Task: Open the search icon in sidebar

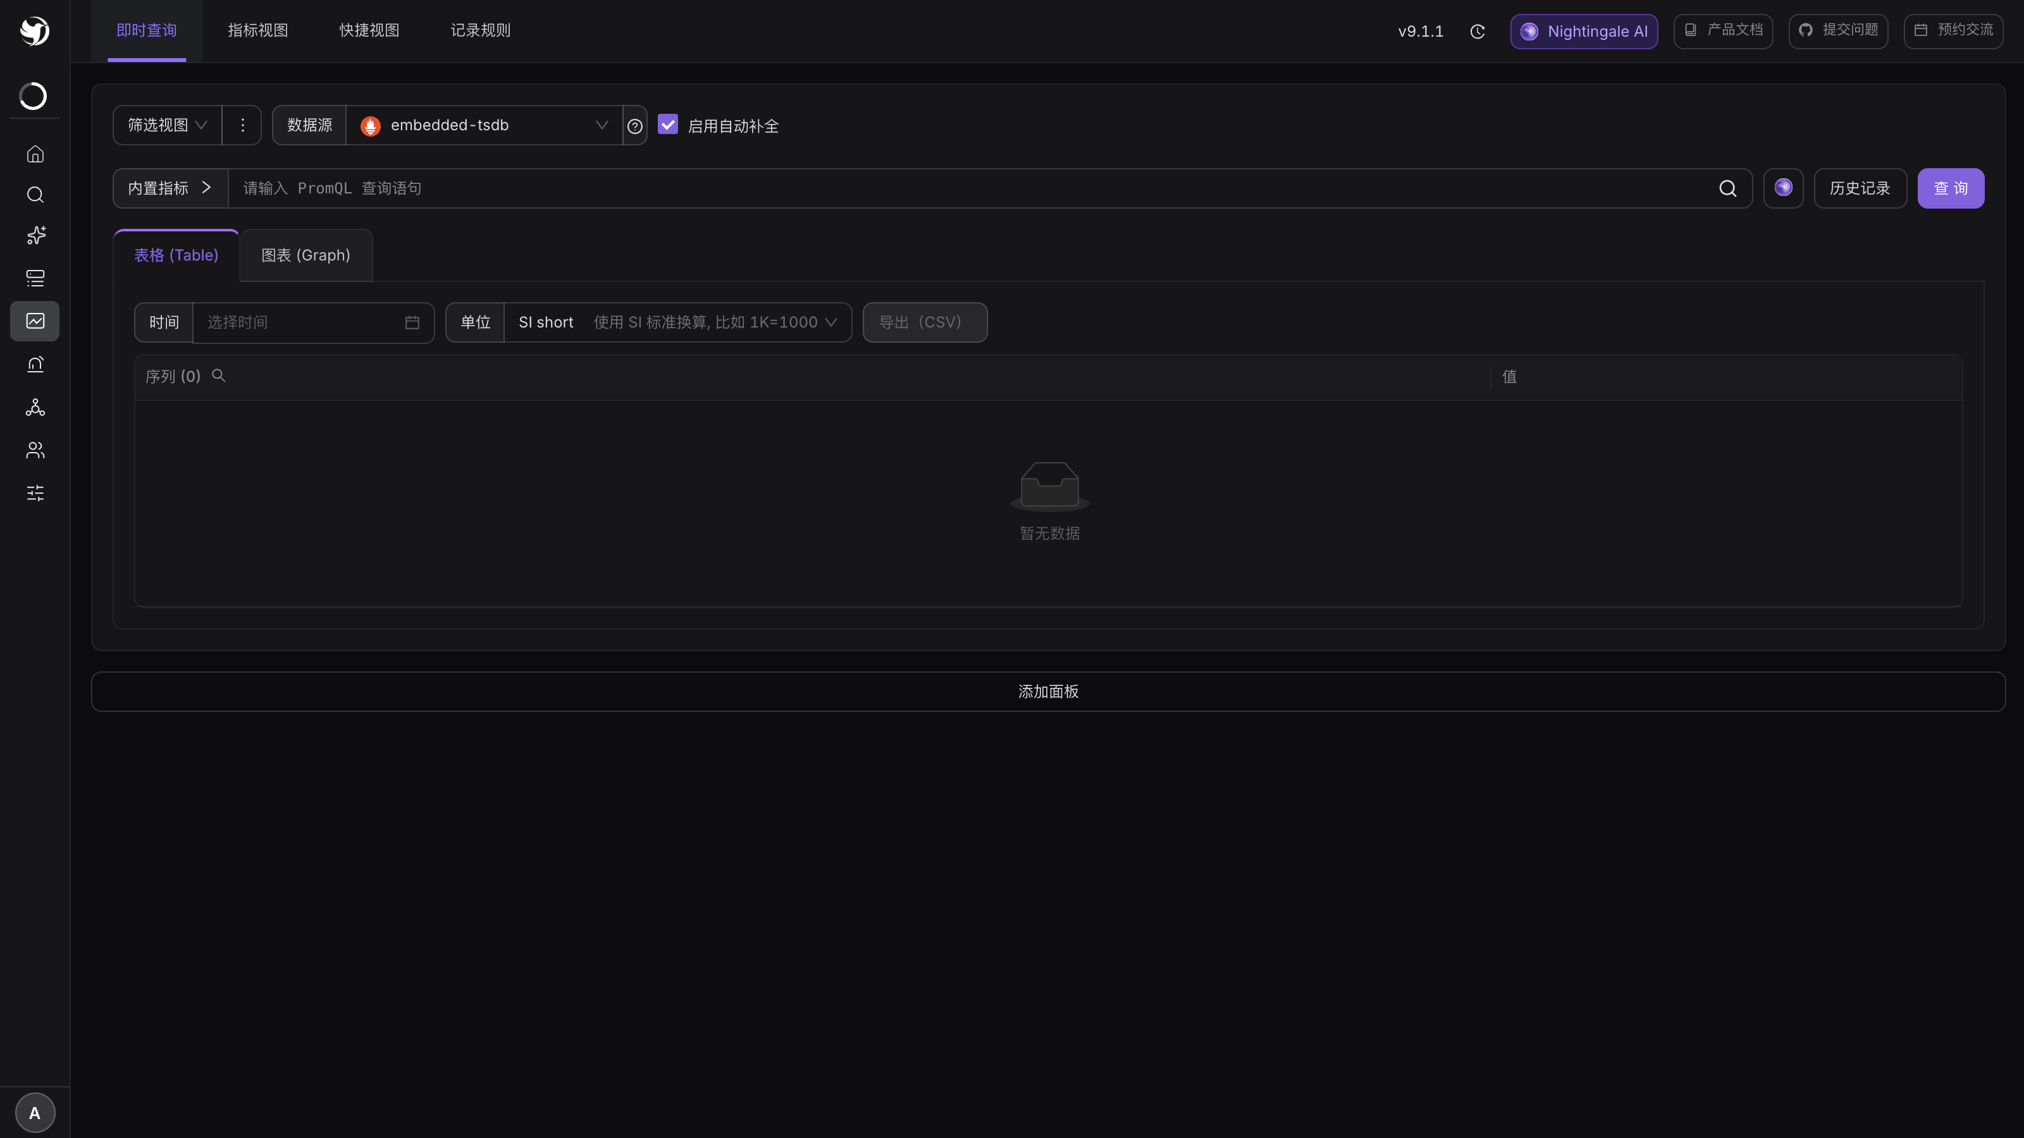Action: [x=35, y=195]
